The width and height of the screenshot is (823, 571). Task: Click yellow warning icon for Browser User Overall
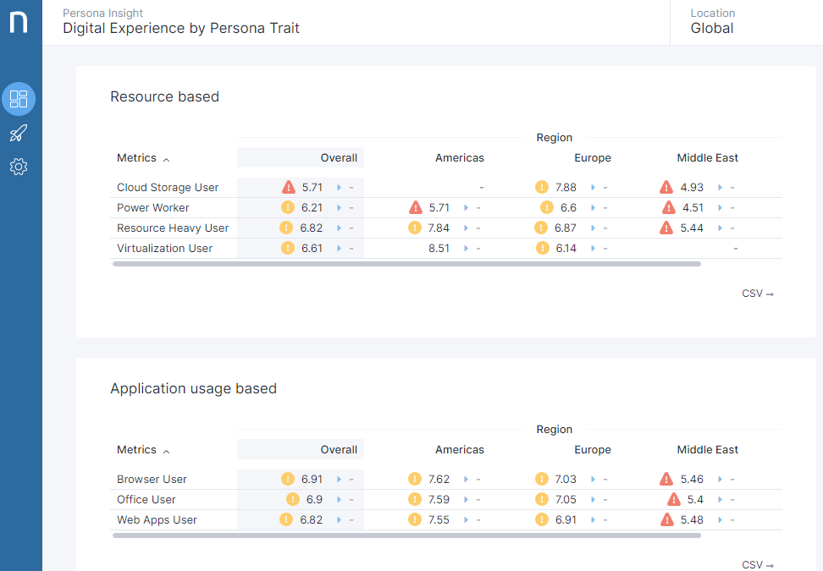[x=288, y=480]
